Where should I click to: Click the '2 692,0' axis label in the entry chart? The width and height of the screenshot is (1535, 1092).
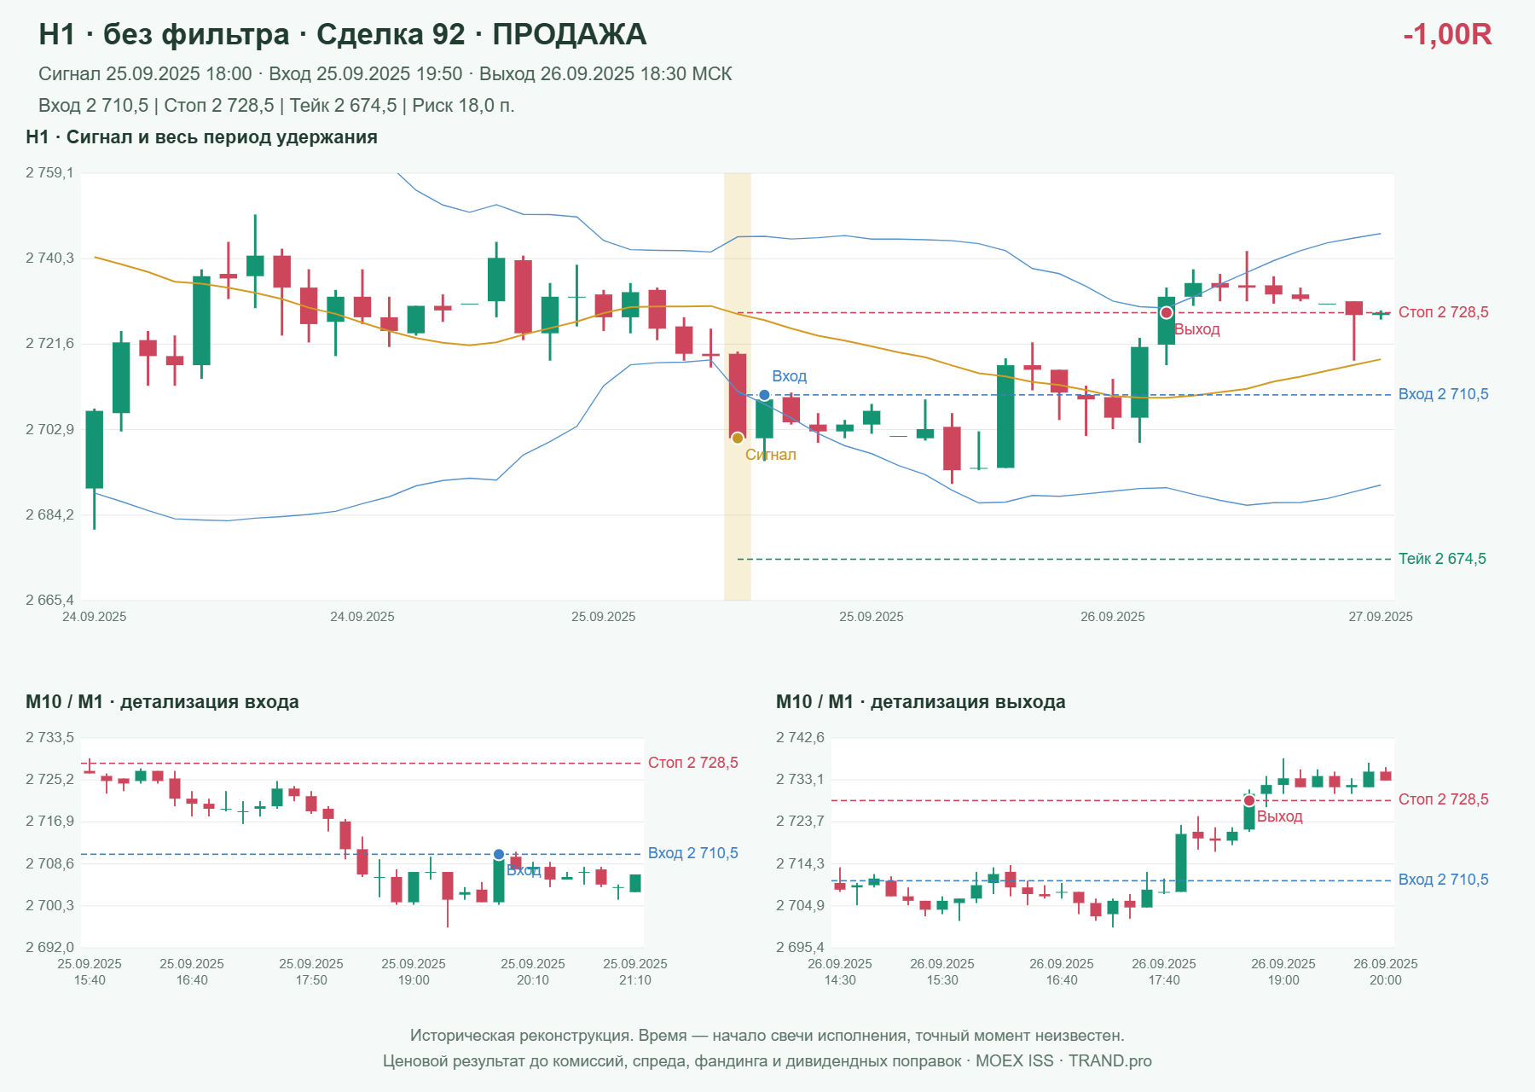pos(49,948)
